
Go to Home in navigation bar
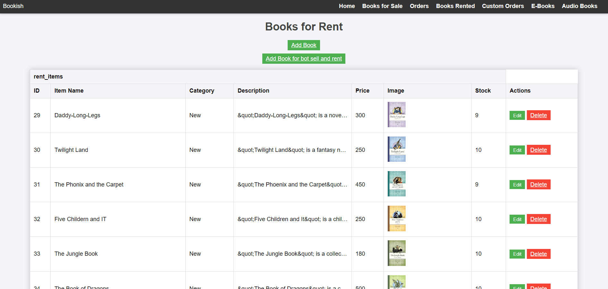click(347, 6)
